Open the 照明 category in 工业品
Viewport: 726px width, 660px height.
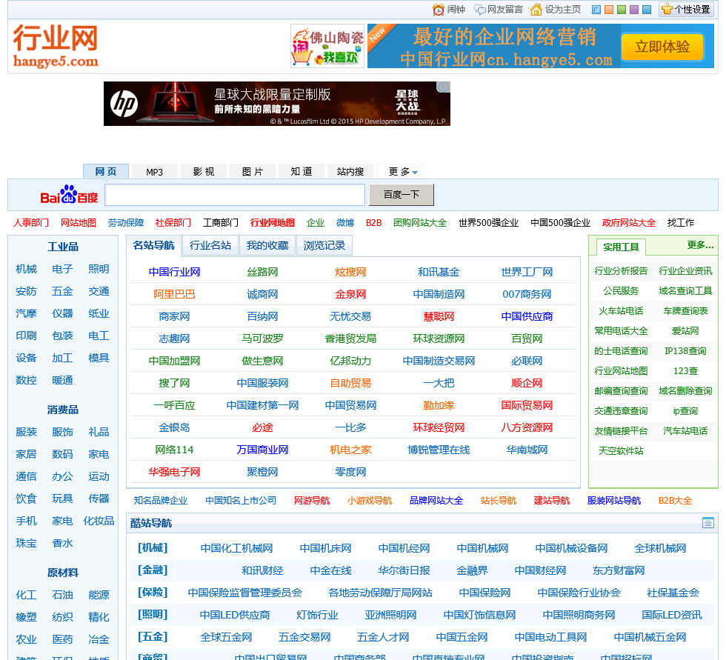click(x=99, y=270)
